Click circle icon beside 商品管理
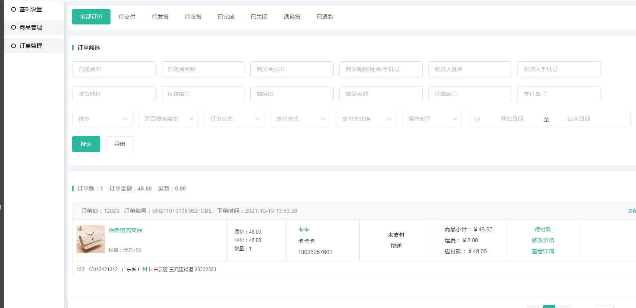 (14, 27)
